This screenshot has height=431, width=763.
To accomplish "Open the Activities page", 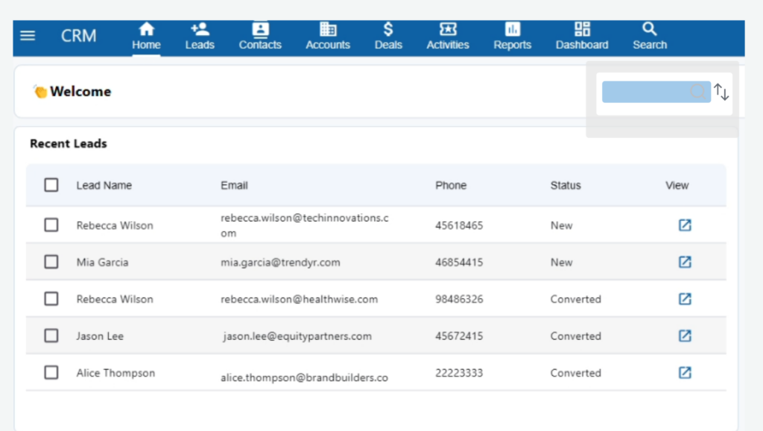I will [x=448, y=37].
